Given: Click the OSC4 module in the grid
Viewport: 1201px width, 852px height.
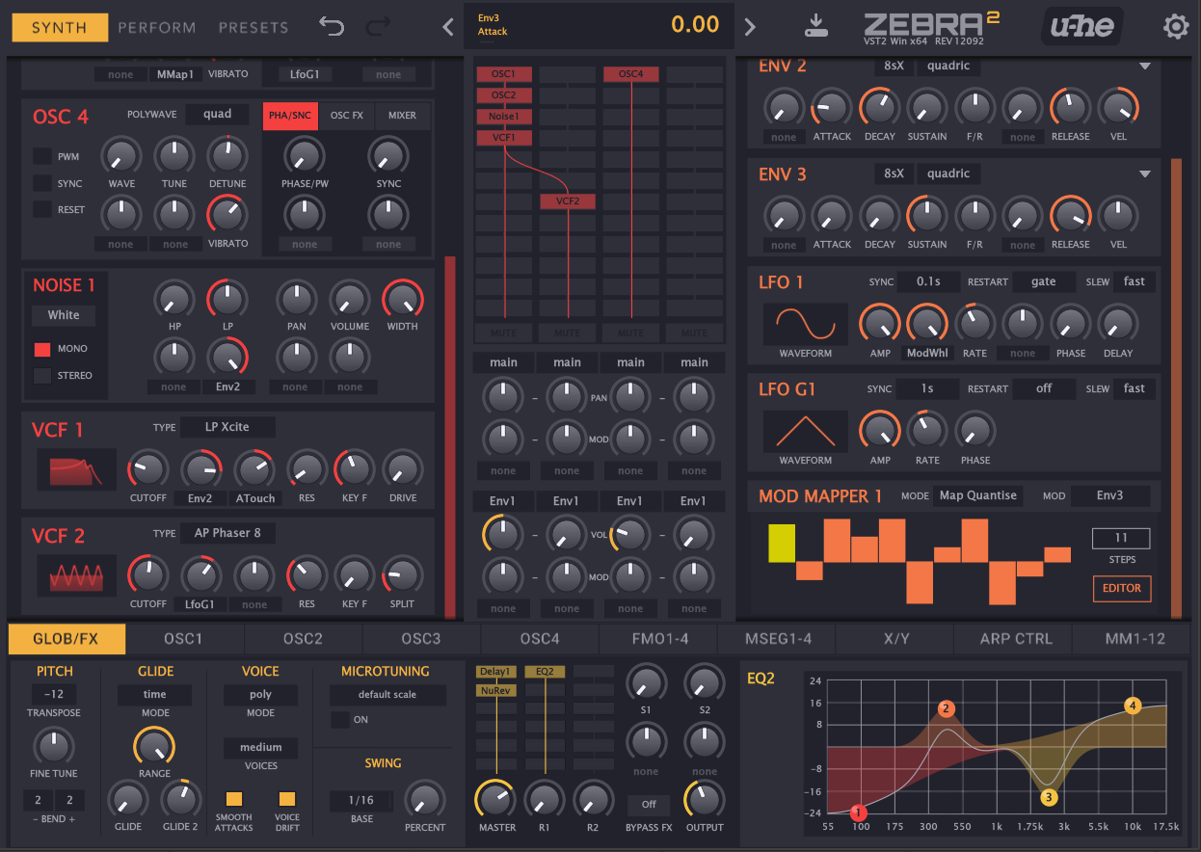Looking at the screenshot, I should tap(630, 74).
